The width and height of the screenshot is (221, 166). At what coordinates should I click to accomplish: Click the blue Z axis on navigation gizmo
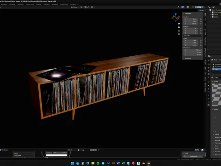click(175, 14)
